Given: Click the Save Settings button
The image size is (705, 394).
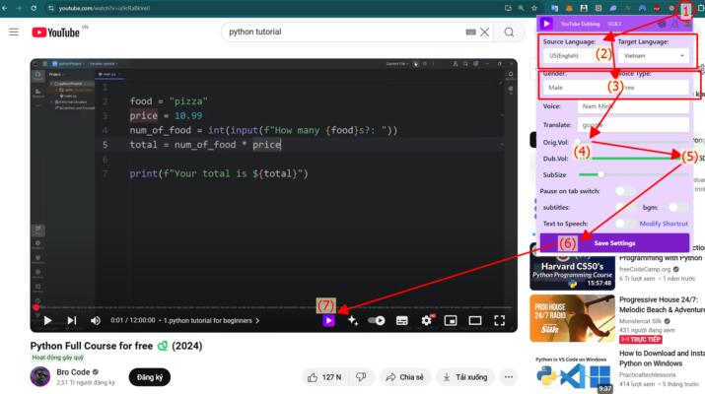Looking at the screenshot, I should click(614, 243).
